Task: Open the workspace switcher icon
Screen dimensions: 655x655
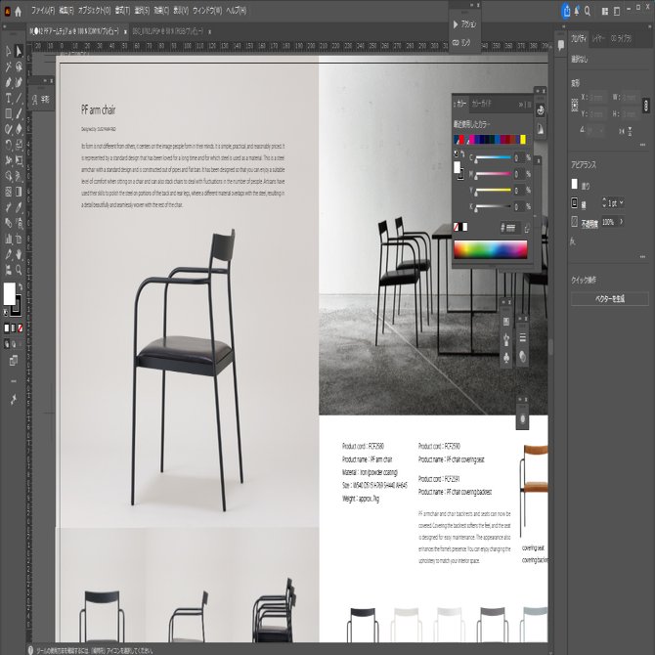Action: 617,12
